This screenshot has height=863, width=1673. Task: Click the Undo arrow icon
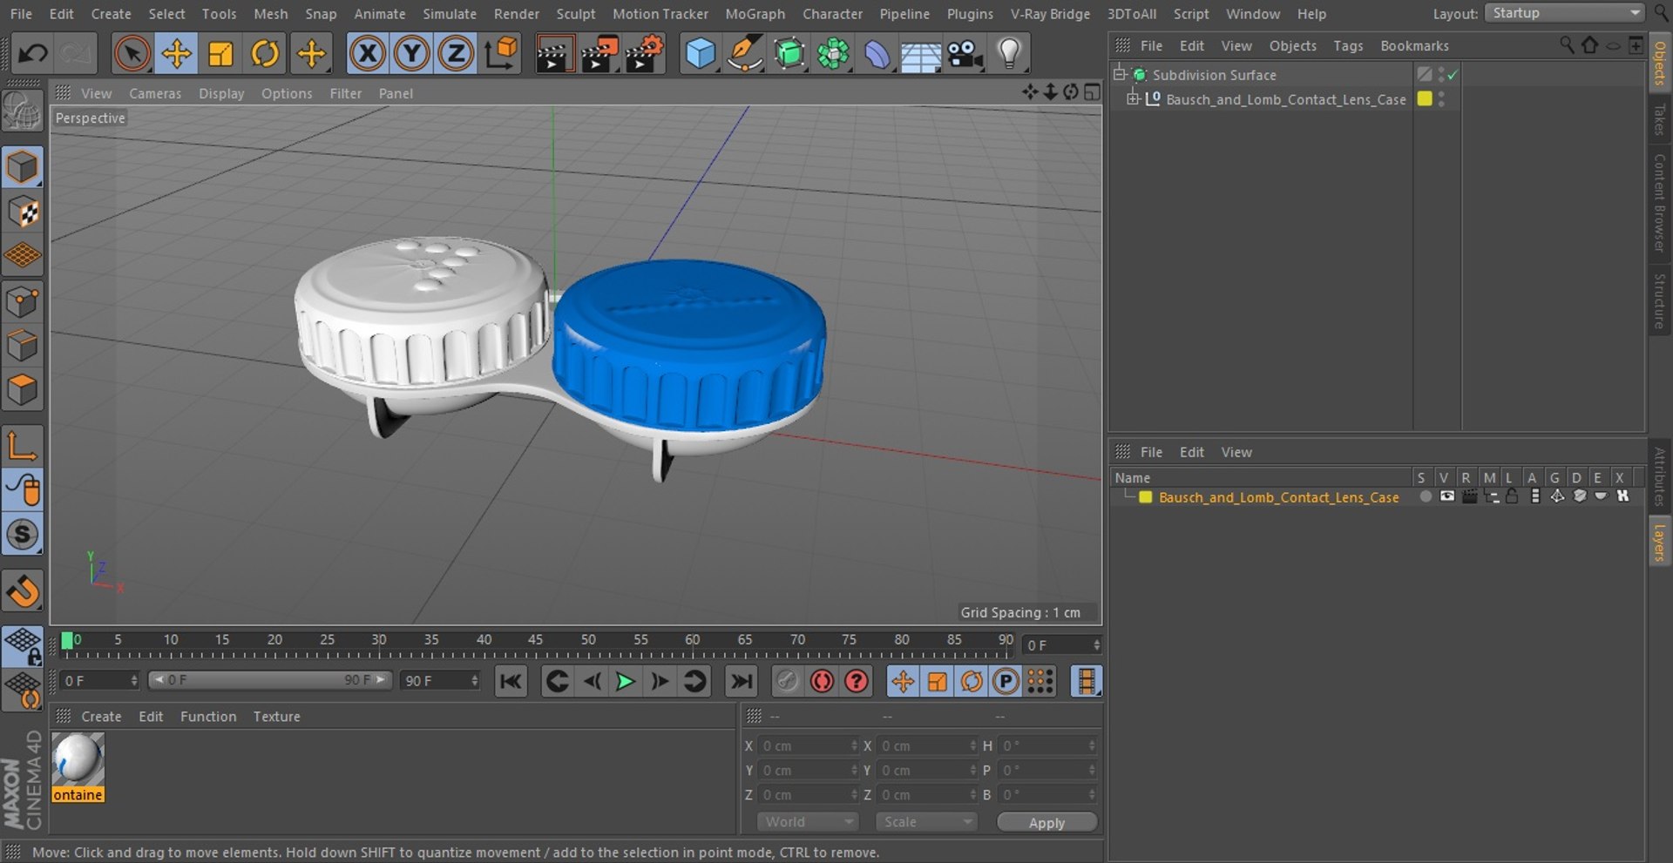pos(33,54)
